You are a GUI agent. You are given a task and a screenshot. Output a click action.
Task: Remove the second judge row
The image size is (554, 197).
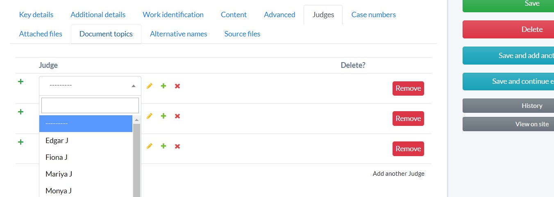[x=408, y=119]
